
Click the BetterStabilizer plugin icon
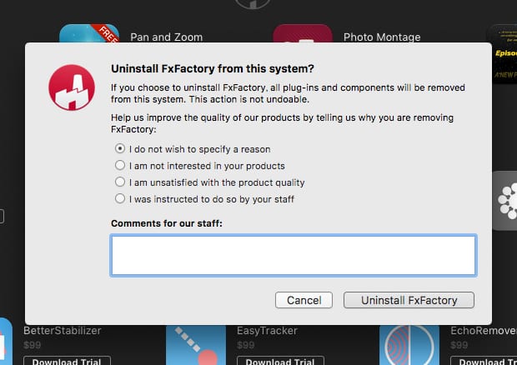6,343
